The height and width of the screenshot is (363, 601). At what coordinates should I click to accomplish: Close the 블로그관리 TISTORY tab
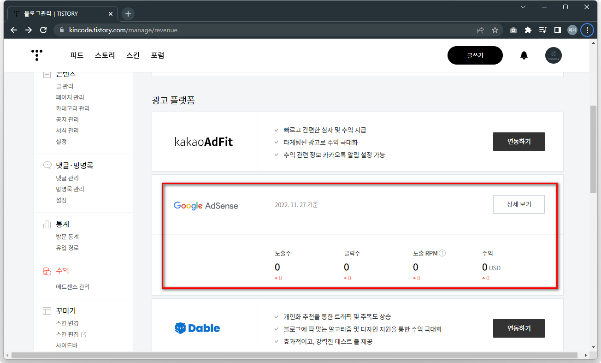pos(111,14)
